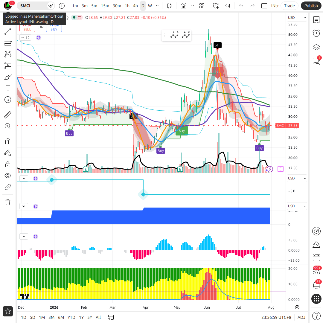The image size is (323, 323).
Task: Select the D daily timeframe
Action: [143, 6]
